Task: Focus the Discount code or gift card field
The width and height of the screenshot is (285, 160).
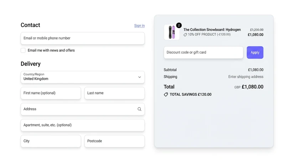Action: tap(203, 52)
